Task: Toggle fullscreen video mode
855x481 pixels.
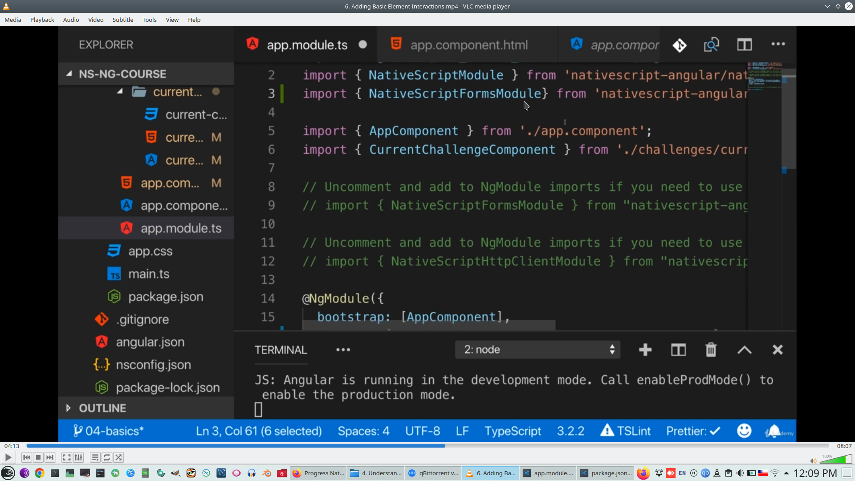Action: pyautogui.click(x=66, y=457)
